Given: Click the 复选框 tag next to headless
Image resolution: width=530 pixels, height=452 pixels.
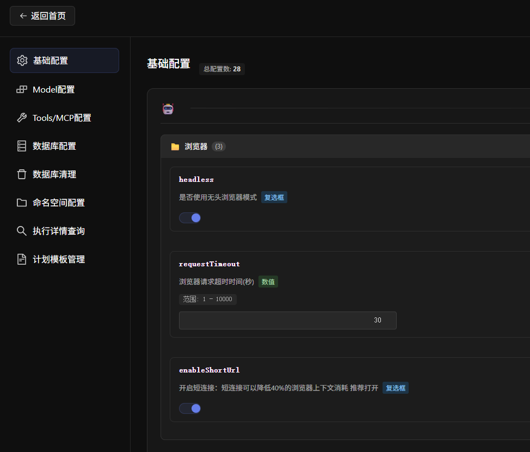Looking at the screenshot, I should 274,197.
